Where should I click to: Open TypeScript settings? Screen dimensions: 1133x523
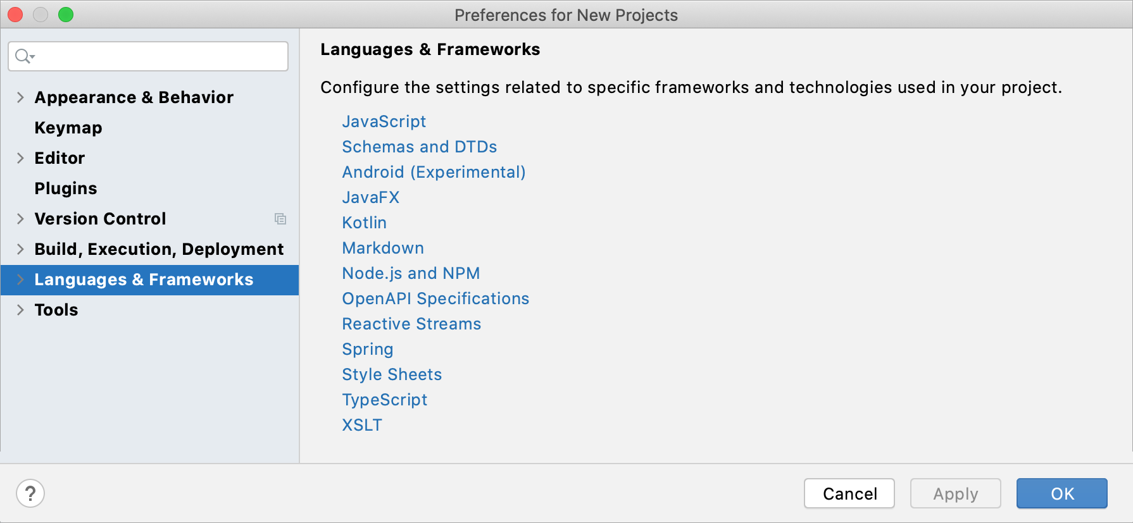click(384, 400)
